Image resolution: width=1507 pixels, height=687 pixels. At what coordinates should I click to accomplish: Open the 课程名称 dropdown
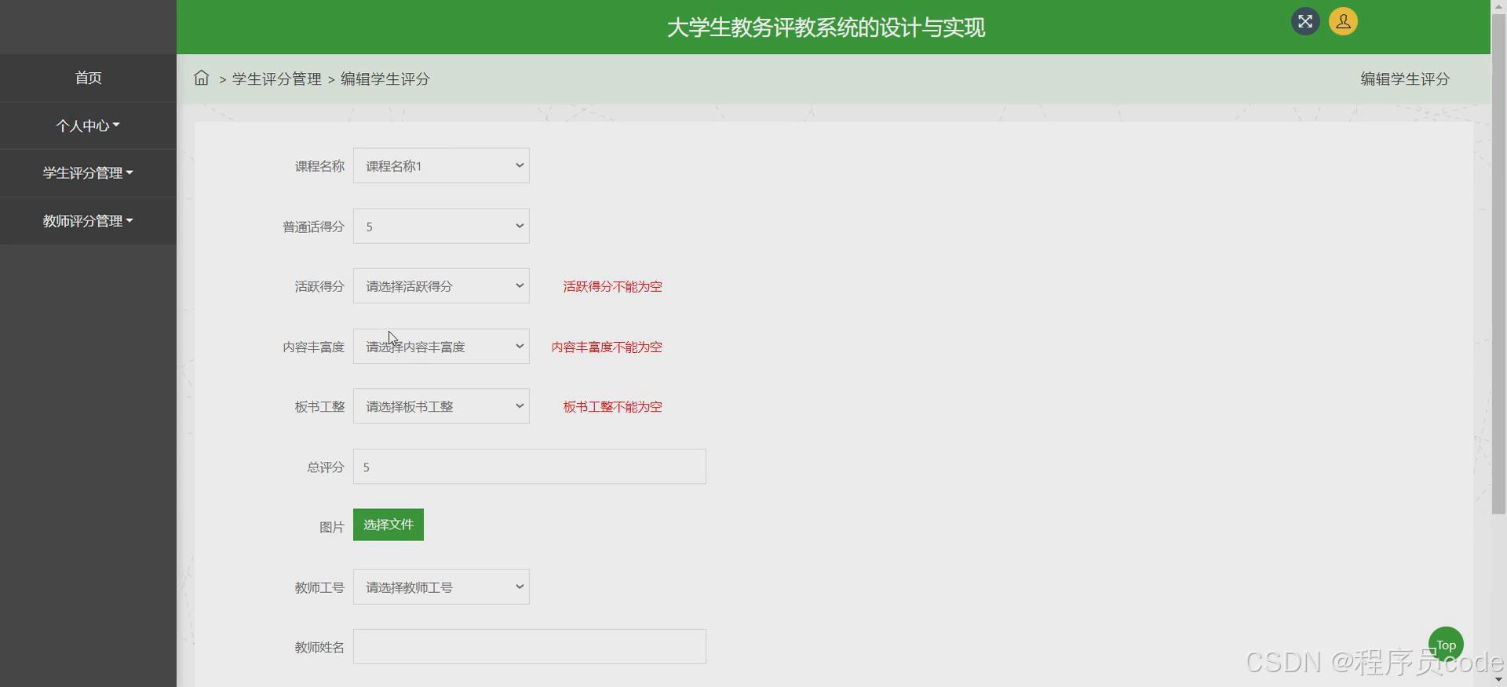(x=441, y=165)
